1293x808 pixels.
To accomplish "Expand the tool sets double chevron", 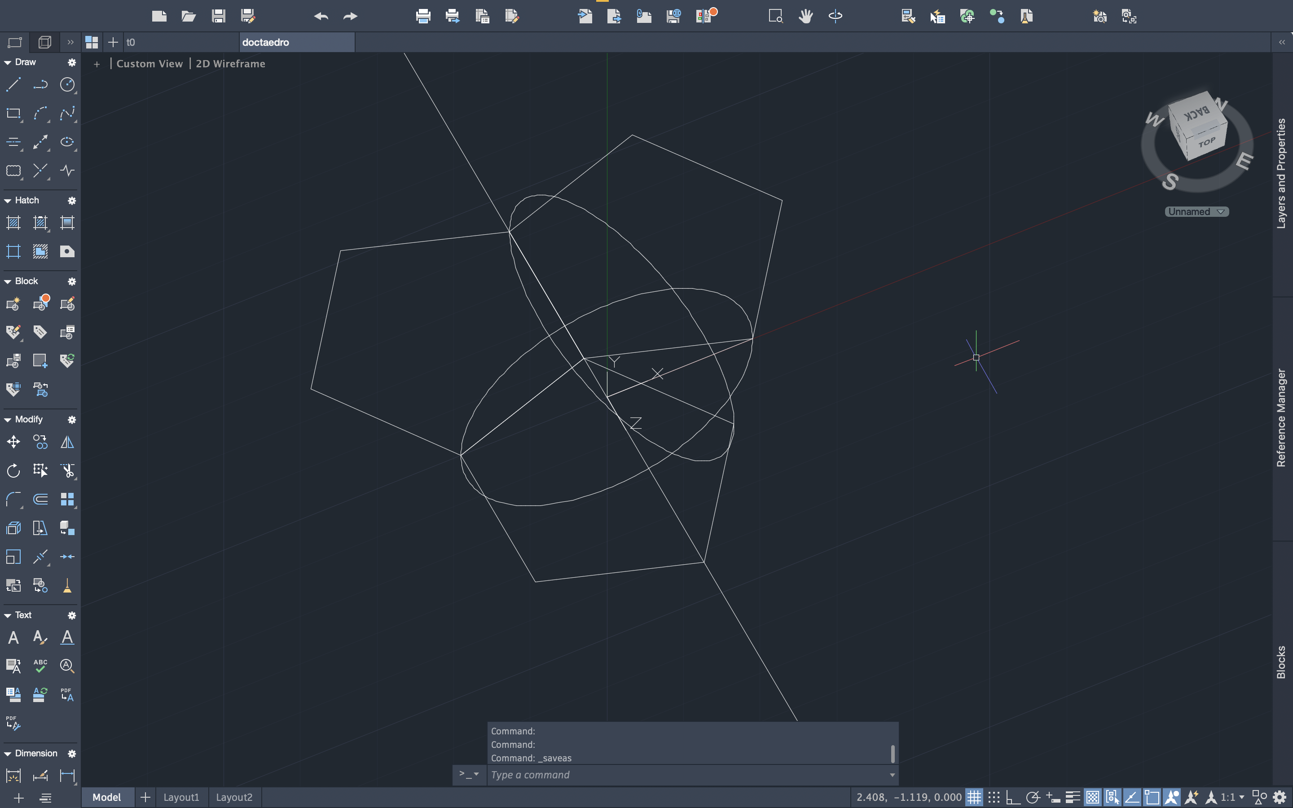I will tap(70, 42).
